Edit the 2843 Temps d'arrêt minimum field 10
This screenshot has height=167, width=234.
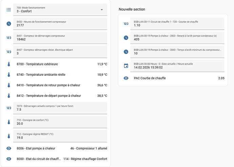pos(177,52)
